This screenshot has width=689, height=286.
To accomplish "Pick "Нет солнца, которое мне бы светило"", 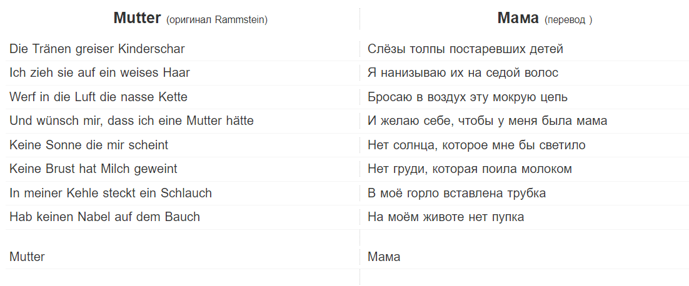I will pos(476,145).
